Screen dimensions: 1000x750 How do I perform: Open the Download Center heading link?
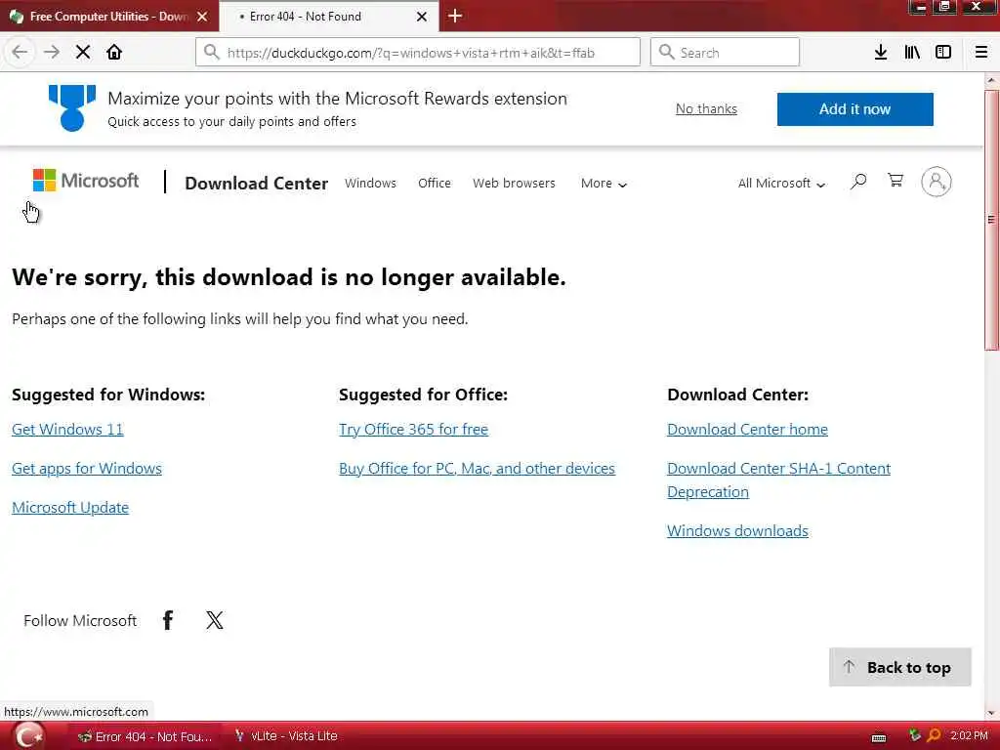[x=257, y=184]
